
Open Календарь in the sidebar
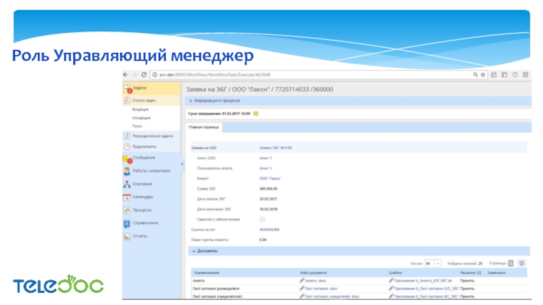(x=143, y=197)
